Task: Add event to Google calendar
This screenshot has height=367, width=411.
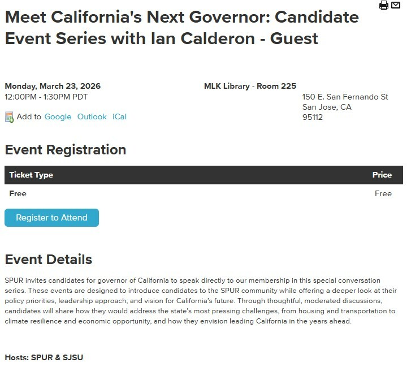Action: 58,116
